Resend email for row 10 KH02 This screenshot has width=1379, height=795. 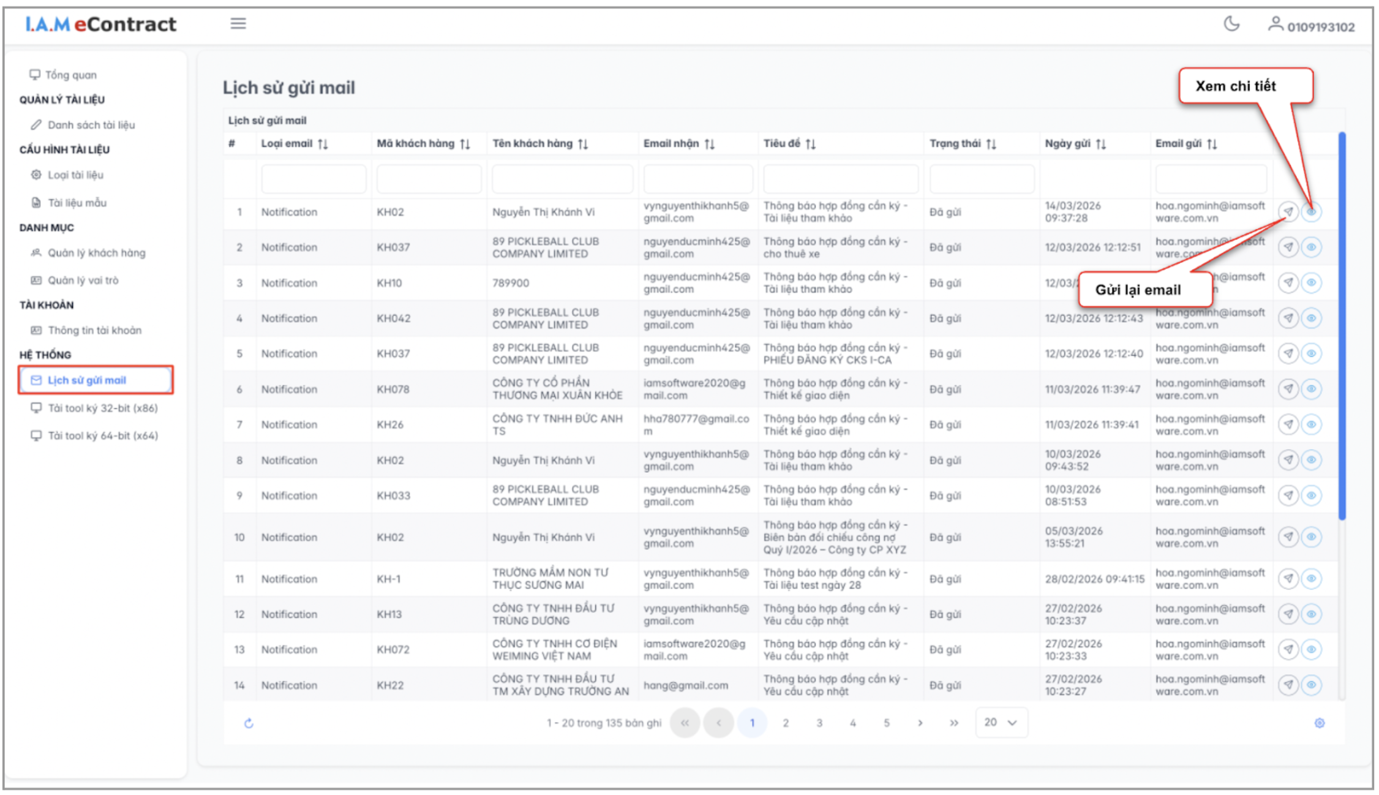[1288, 537]
